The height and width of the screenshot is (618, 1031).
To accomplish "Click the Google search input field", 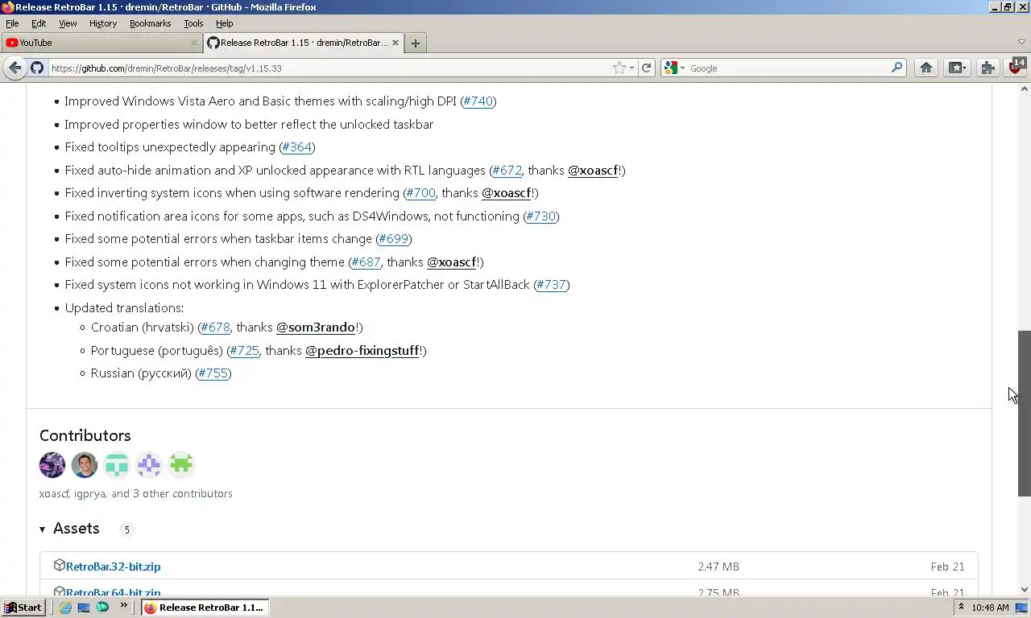I will click(788, 68).
